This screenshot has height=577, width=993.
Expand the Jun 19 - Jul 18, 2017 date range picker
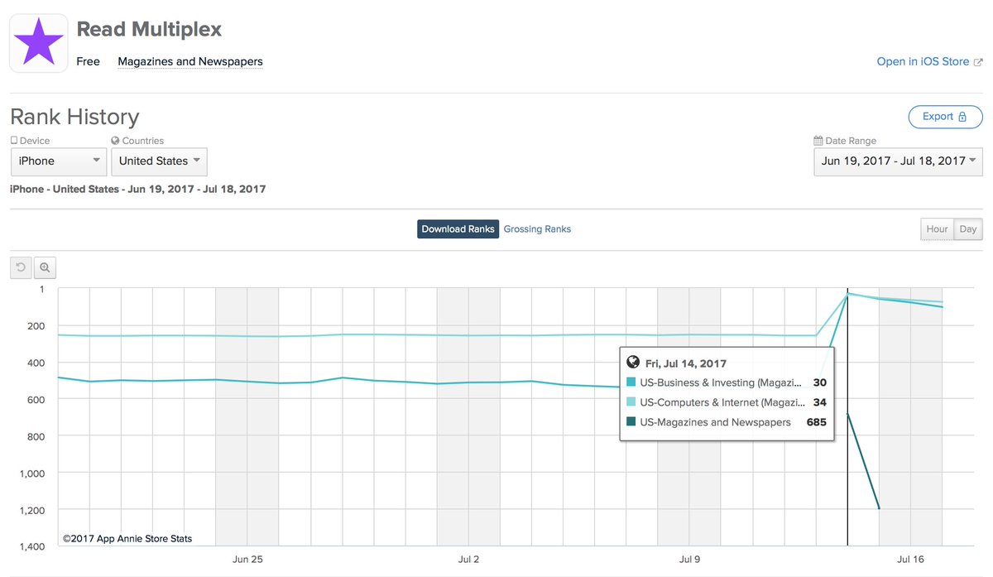899,161
